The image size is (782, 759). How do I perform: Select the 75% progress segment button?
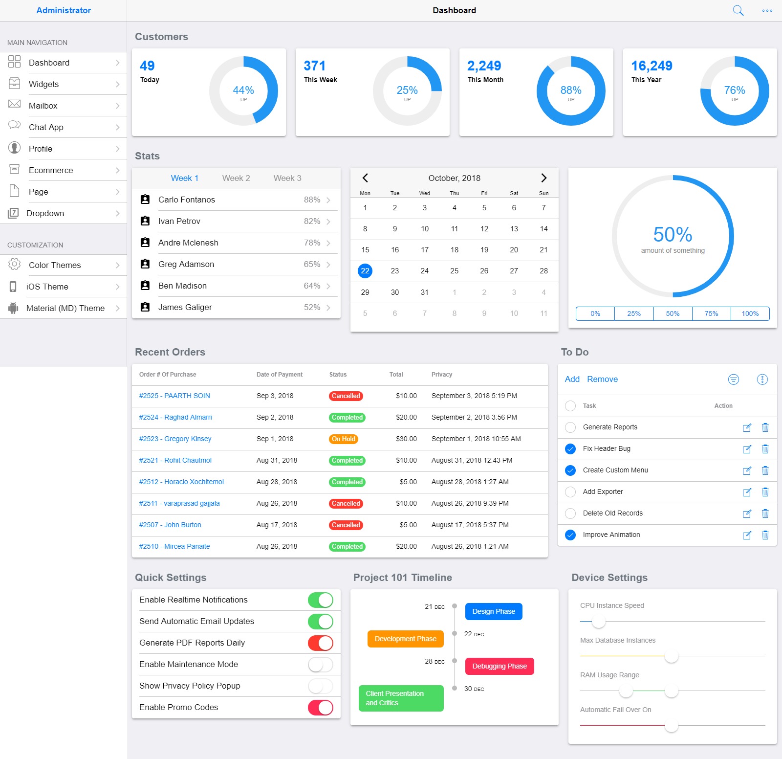coord(711,314)
